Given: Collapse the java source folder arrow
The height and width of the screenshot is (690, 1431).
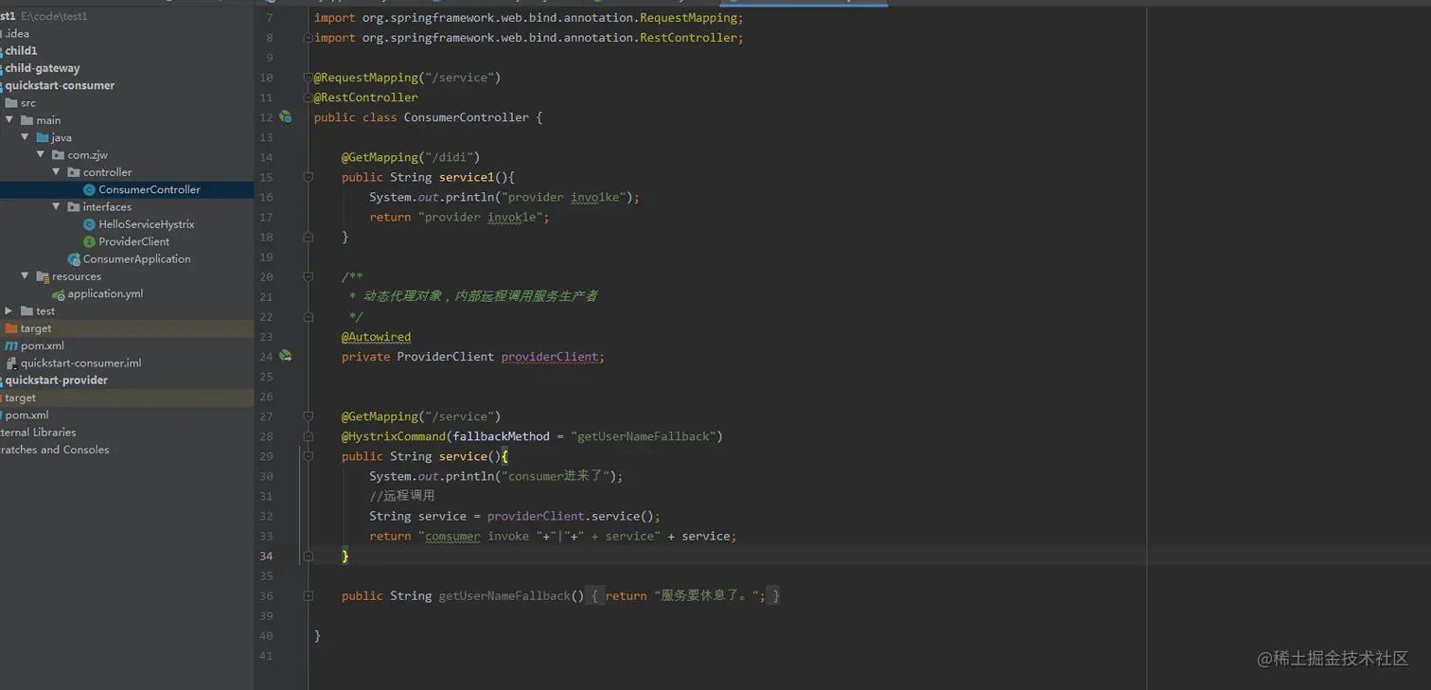Looking at the screenshot, I should pos(25,137).
